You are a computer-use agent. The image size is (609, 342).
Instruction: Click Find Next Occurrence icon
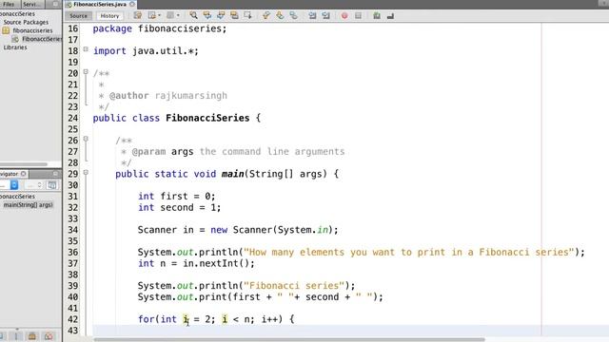[x=221, y=15]
